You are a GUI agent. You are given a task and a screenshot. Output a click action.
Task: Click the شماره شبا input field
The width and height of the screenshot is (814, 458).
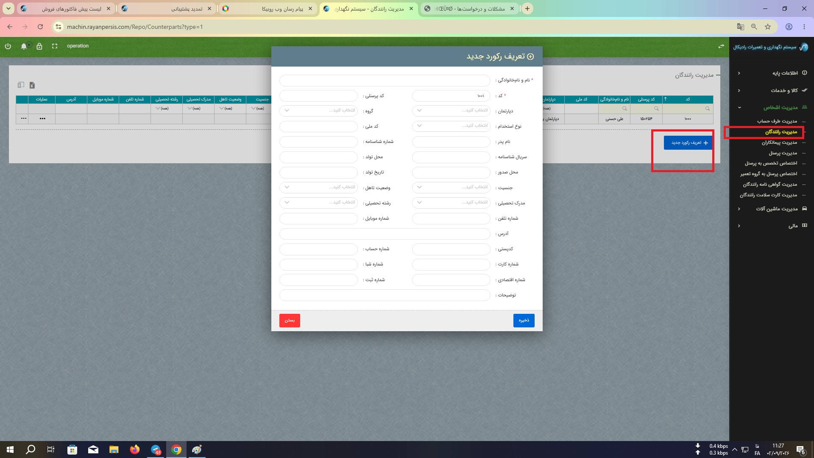tap(318, 265)
